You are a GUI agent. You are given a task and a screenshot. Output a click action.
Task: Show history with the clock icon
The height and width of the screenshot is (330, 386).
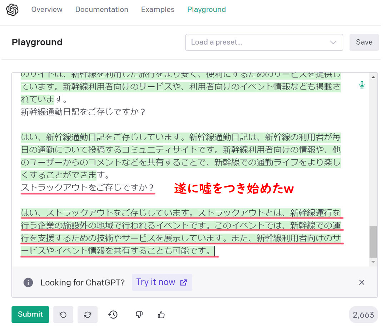(113, 315)
